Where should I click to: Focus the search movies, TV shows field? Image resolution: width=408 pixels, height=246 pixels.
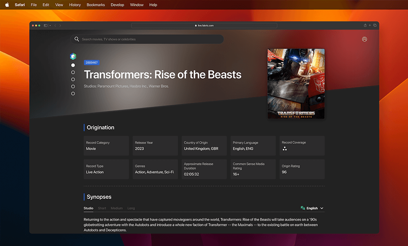(147, 39)
